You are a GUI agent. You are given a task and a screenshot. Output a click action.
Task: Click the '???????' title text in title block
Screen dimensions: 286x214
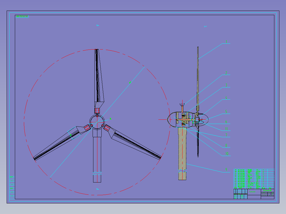coord(252,192)
